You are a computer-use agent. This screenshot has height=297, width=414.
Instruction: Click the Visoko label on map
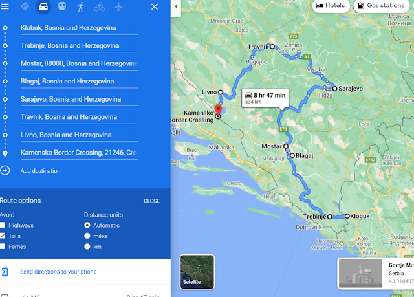pyautogui.click(x=316, y=69)
